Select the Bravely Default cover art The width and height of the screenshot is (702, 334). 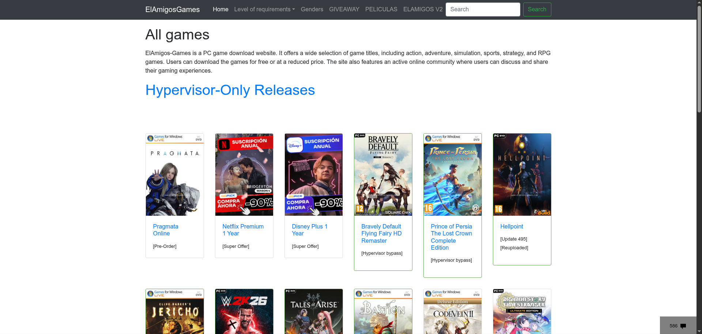tap(383, 174)
